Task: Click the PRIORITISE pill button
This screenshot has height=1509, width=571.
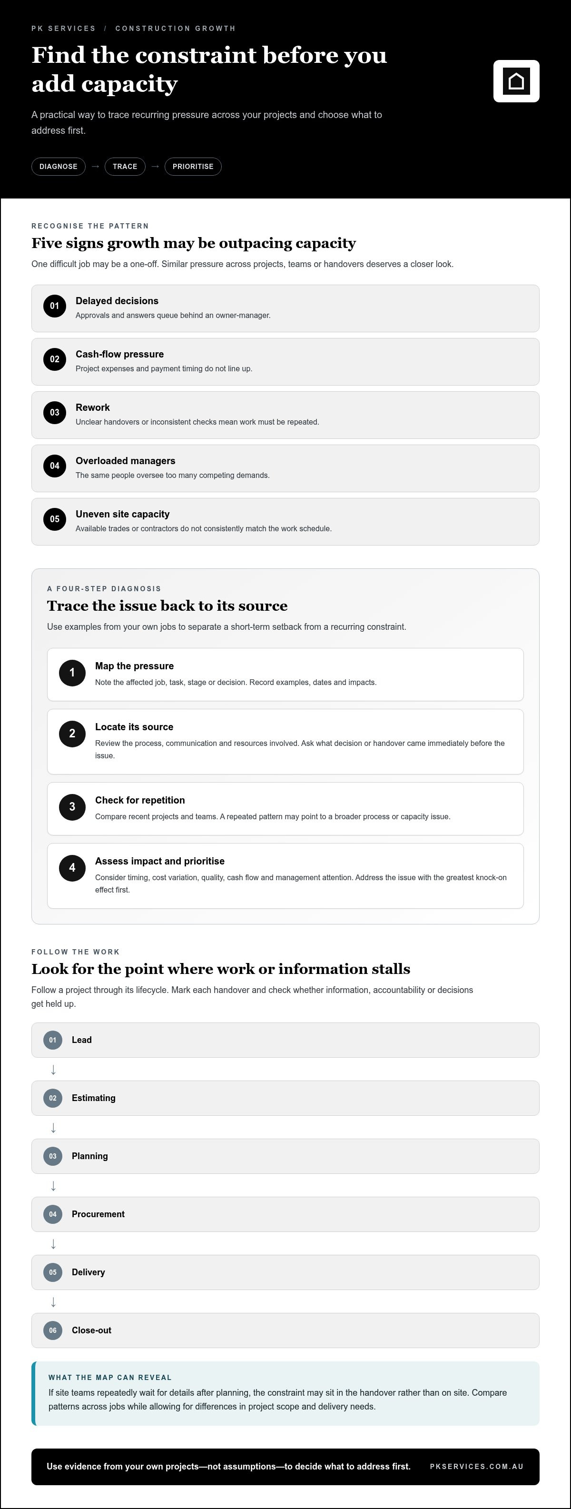Action: point(193,166)
